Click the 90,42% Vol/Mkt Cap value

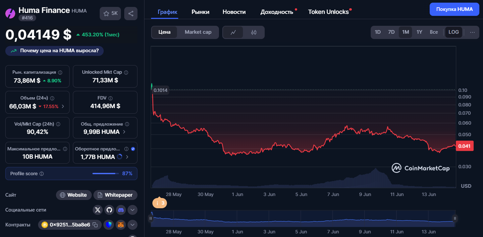[37, 132]
